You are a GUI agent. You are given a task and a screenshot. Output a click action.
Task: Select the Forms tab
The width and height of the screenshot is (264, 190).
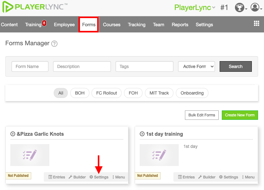[x=89, y=25]
